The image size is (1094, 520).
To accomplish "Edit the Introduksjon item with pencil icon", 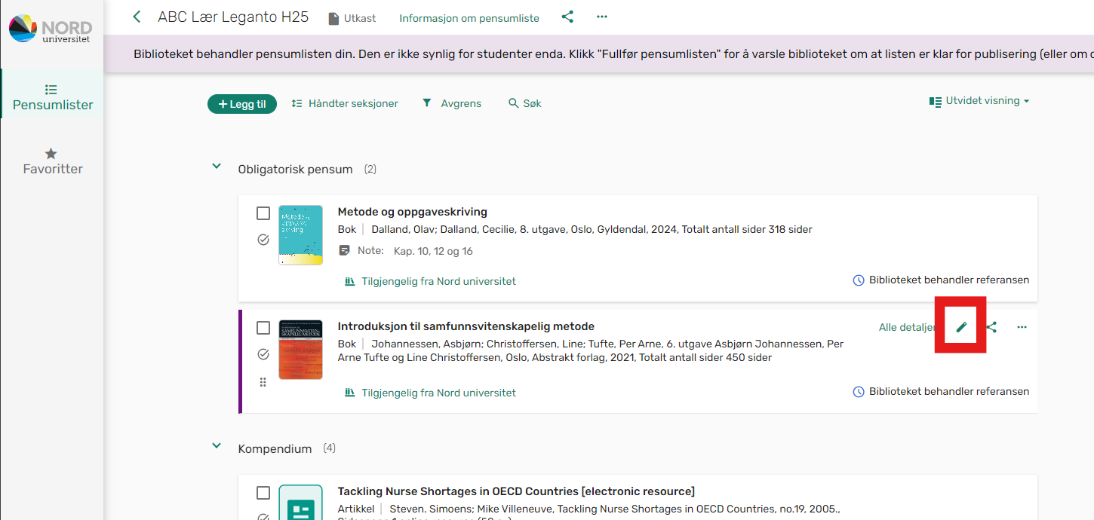I will pyautogui.click(x=960, y=327).
